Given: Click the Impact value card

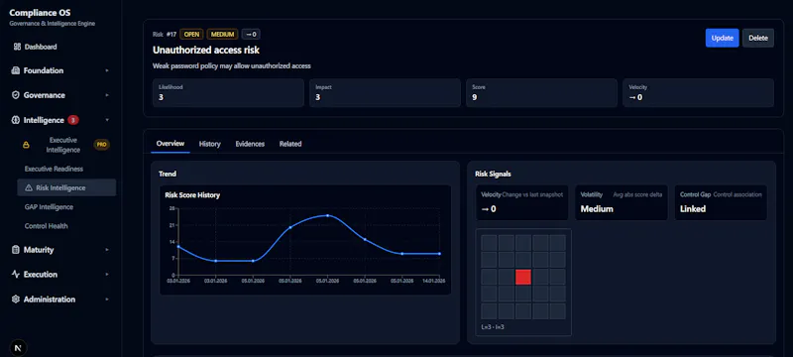Looking at the screenshot, I should (385, 92).
